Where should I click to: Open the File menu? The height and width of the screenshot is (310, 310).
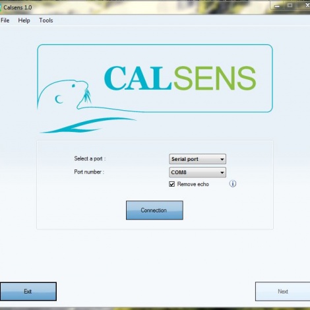5,20
